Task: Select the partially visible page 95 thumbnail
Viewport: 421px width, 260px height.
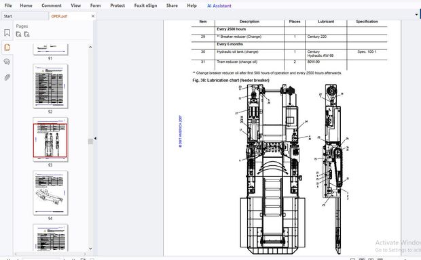Action: pyautogui.click(x=50, y=238)
